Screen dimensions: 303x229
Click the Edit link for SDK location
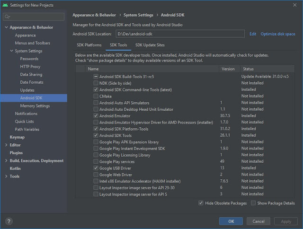(x=253, y=34)
